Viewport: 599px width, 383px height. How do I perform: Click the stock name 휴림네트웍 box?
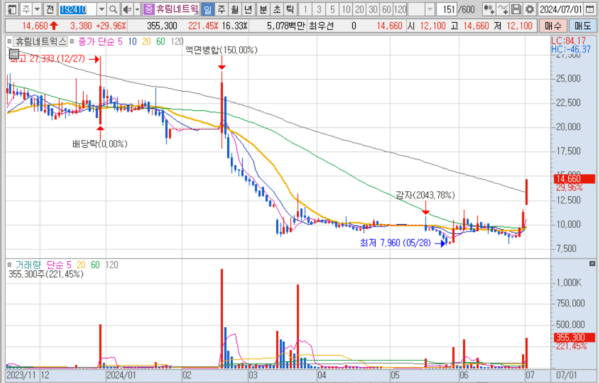pyautogui.click(x=177, y=9)
